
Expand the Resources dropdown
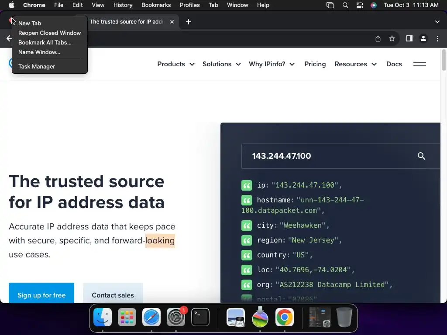(355, 64)
